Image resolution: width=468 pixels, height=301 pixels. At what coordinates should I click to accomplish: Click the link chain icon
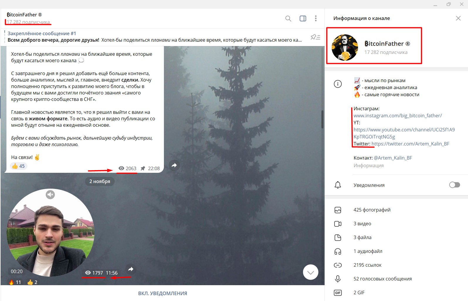coord(338,265)
